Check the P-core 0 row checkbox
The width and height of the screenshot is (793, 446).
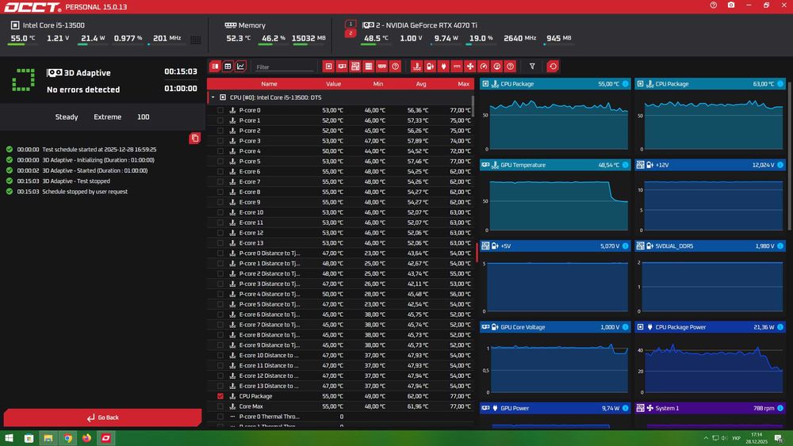click(220, 110)
